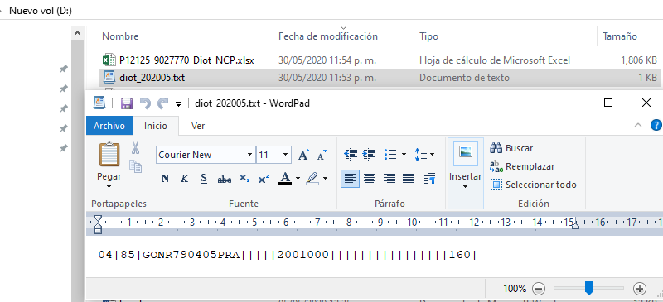Click the topmost pin icon in Explorer sidebar

64,69
